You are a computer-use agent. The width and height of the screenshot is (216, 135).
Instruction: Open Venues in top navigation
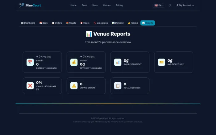[x=107, y=5]
